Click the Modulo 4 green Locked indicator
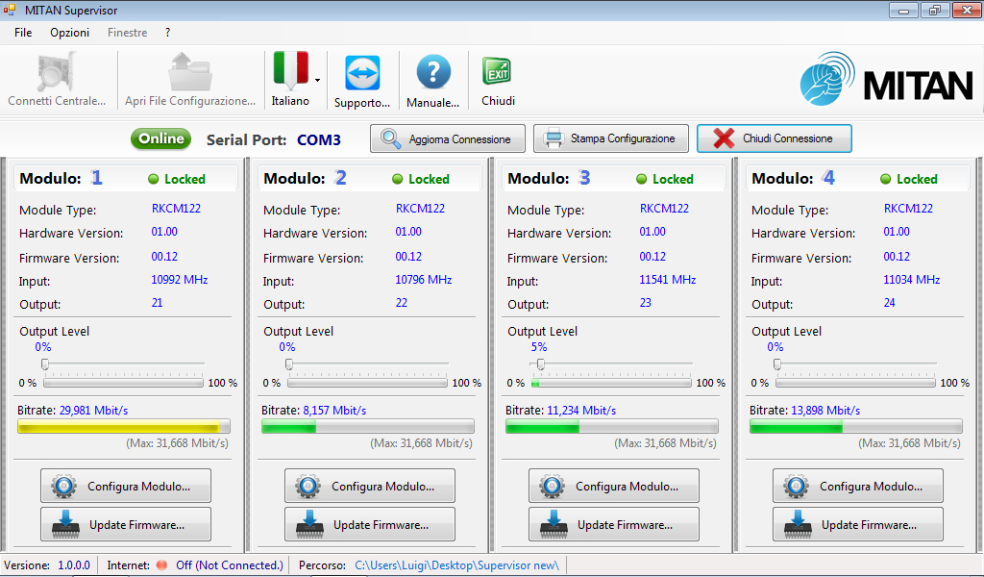984x577 pixels. coord(885,179)
